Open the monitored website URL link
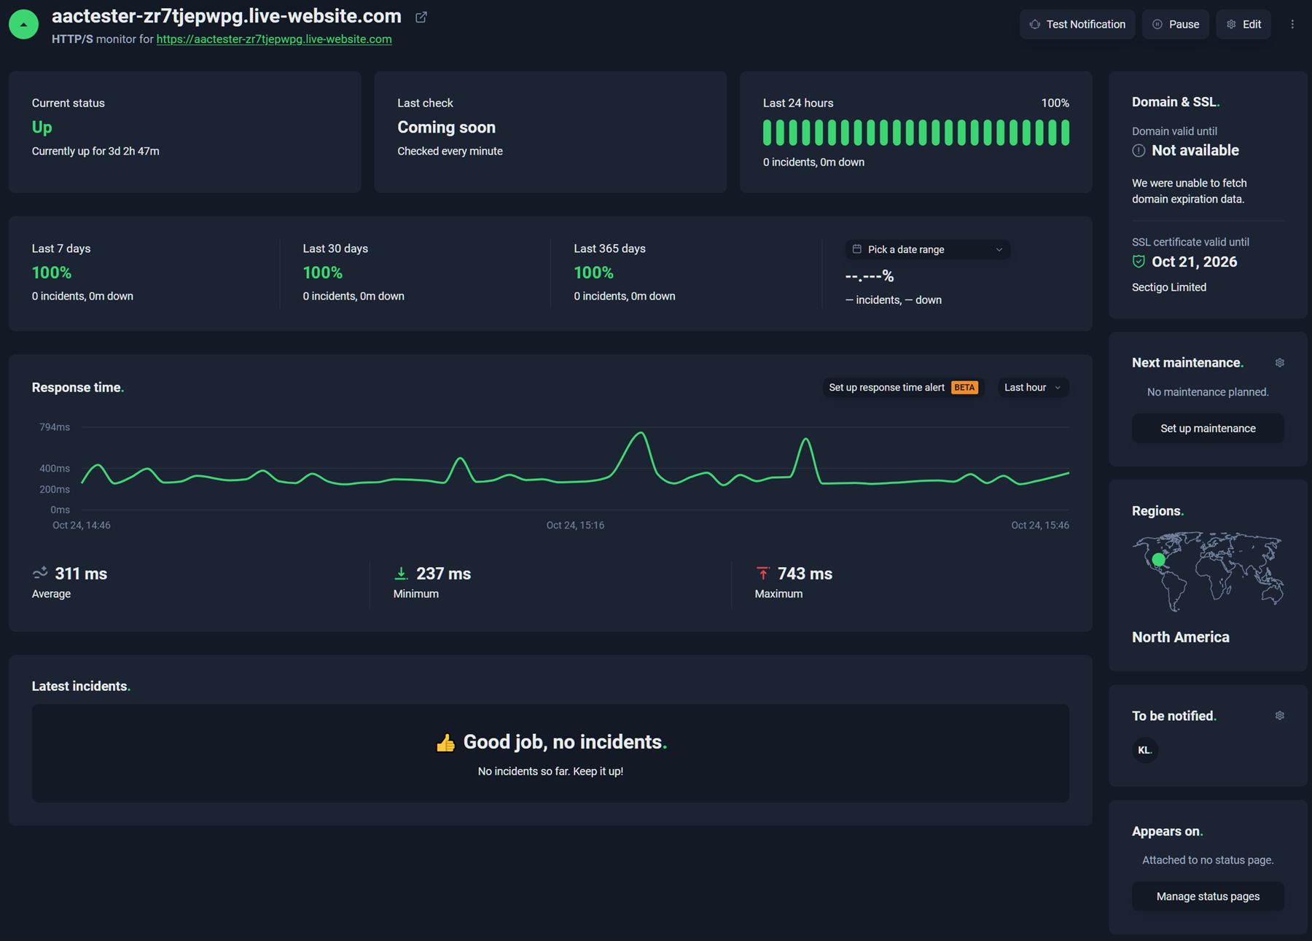This screenshot has width=1312, height=941. (273, 39)
